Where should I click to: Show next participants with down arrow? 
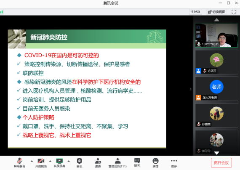tap(216, 153)
